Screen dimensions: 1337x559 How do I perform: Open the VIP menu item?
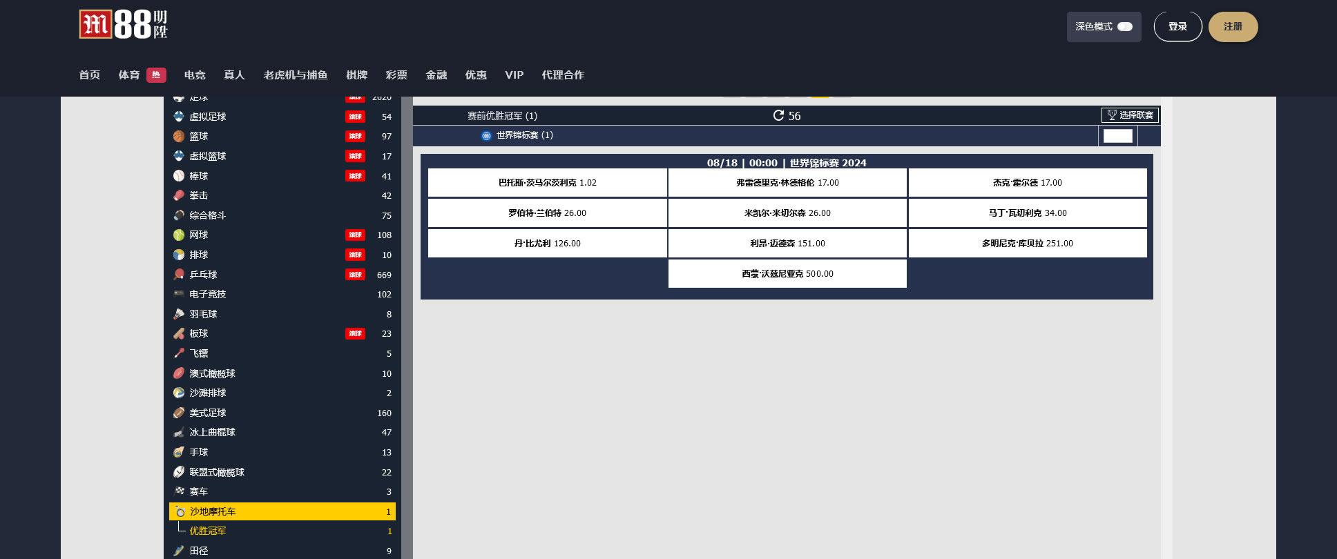tap(514, 75)
